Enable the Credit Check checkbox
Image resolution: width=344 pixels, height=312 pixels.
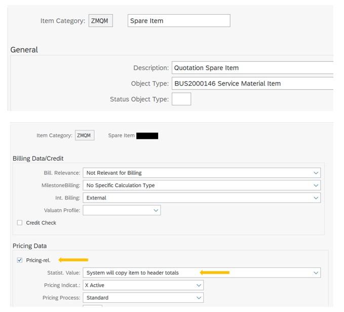coord(20,223)
